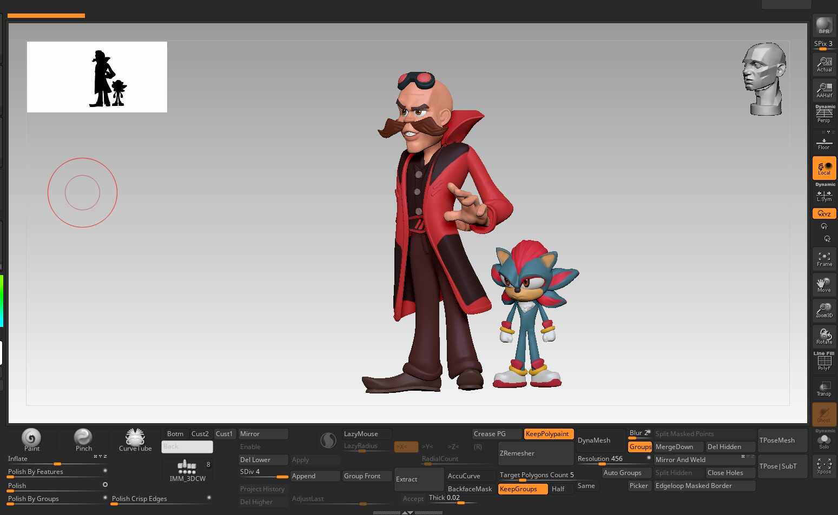Click Crease PG button
The image size is (838, 515).
[497, 434]
